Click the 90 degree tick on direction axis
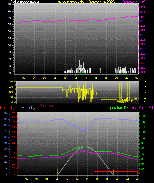 click(11, 97)
